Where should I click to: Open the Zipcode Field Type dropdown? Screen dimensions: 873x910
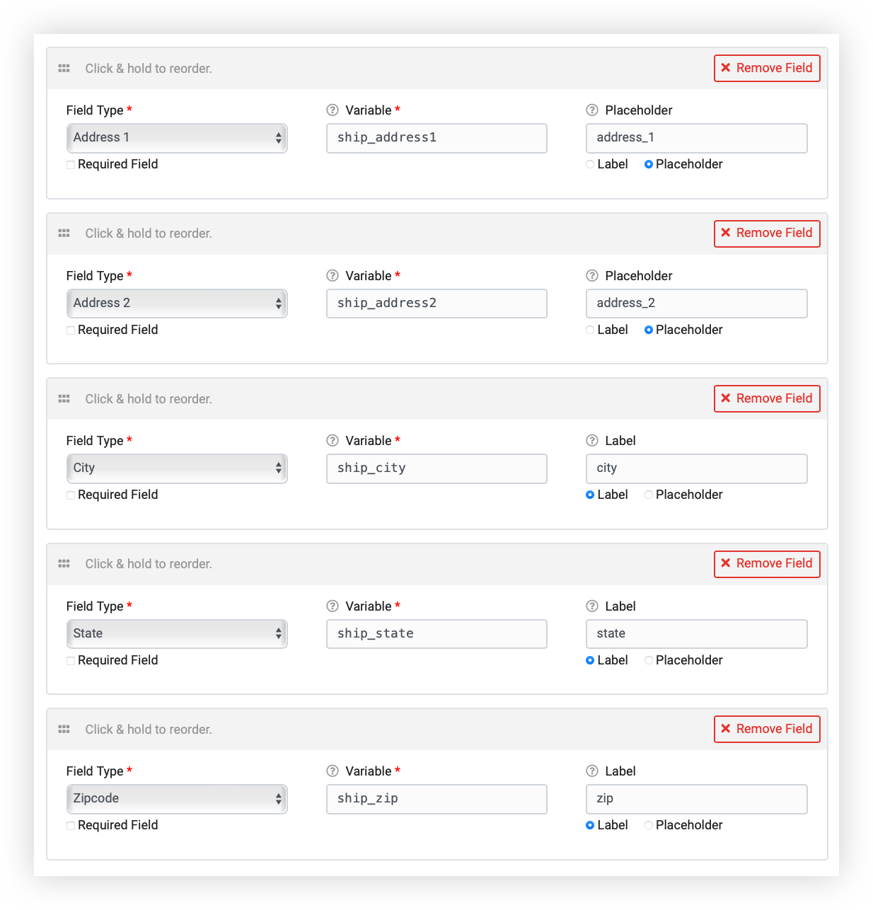(x=176, y=798)
